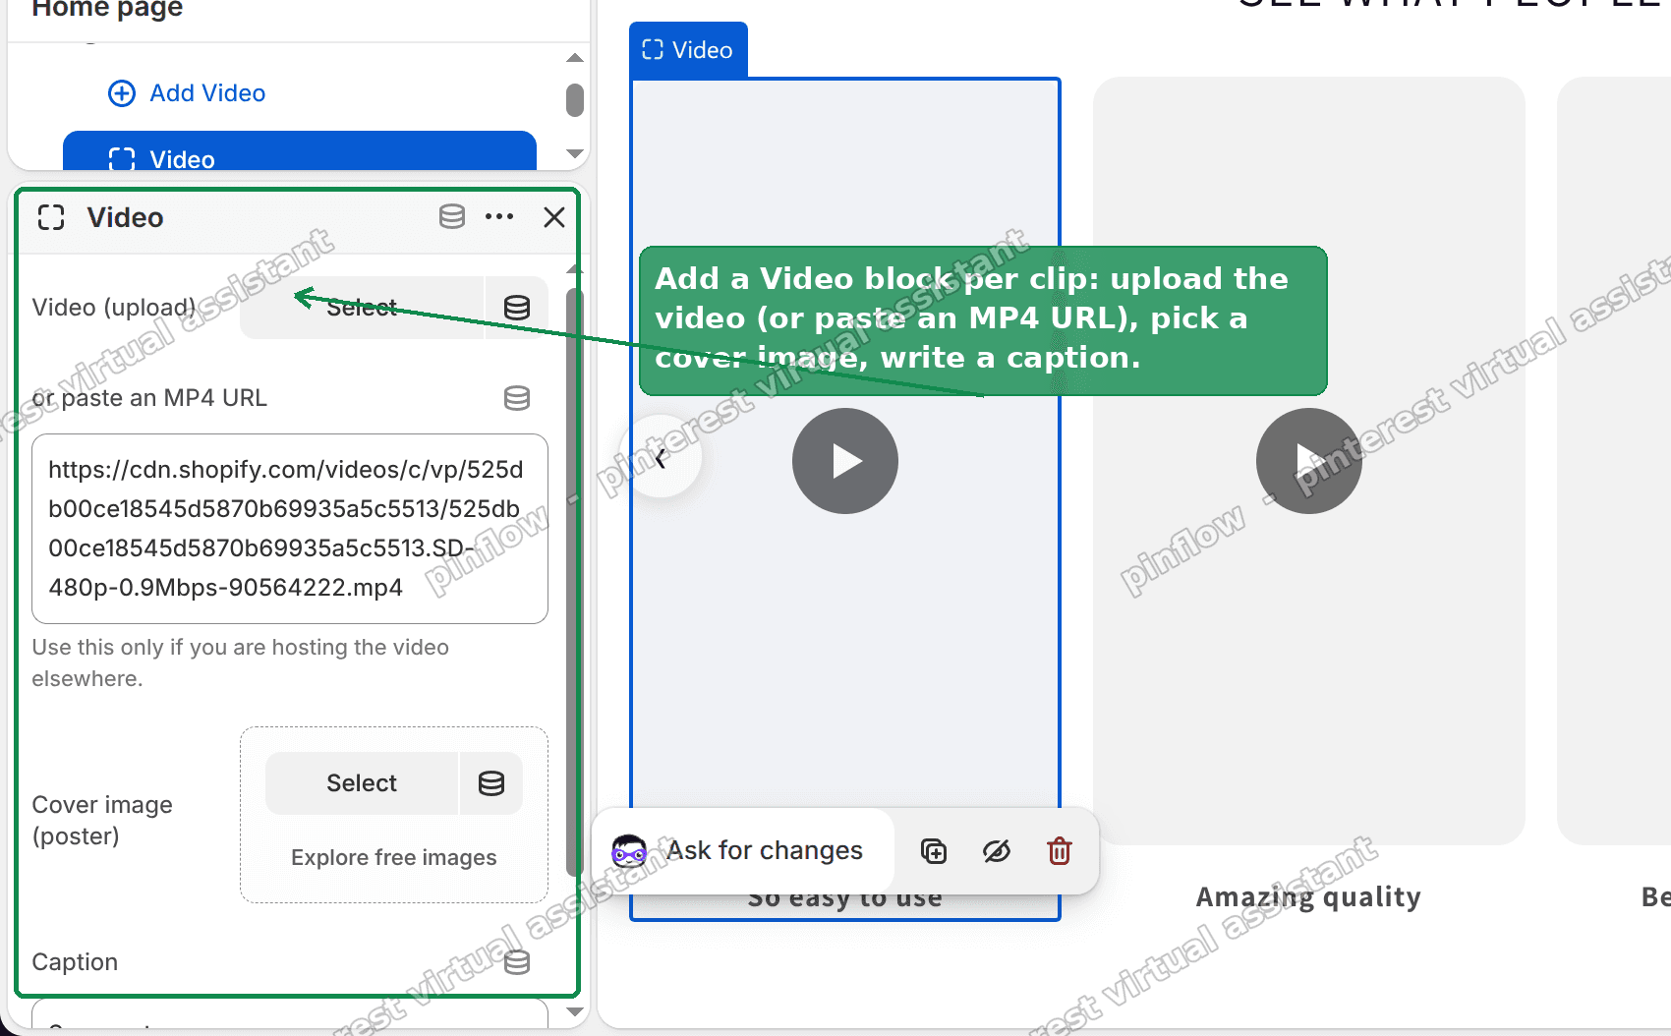1671x1036 pixels.
Task: Select the second video card thumbnail
Action: (1309, 461)
